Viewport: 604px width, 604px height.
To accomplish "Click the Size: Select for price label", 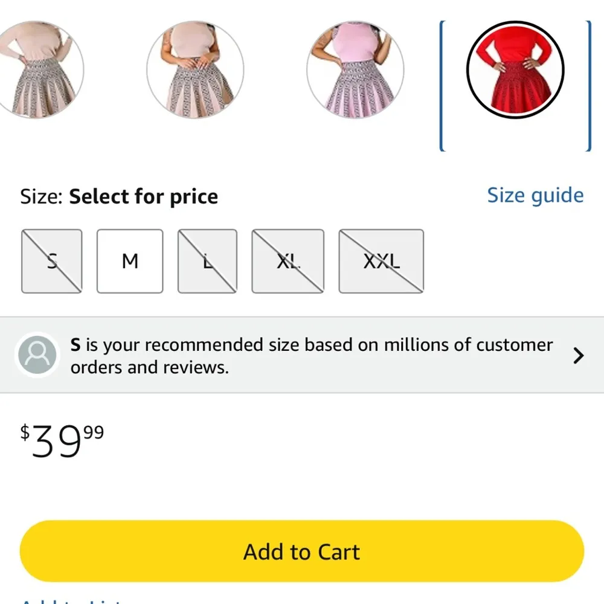I will coord(119,196).
